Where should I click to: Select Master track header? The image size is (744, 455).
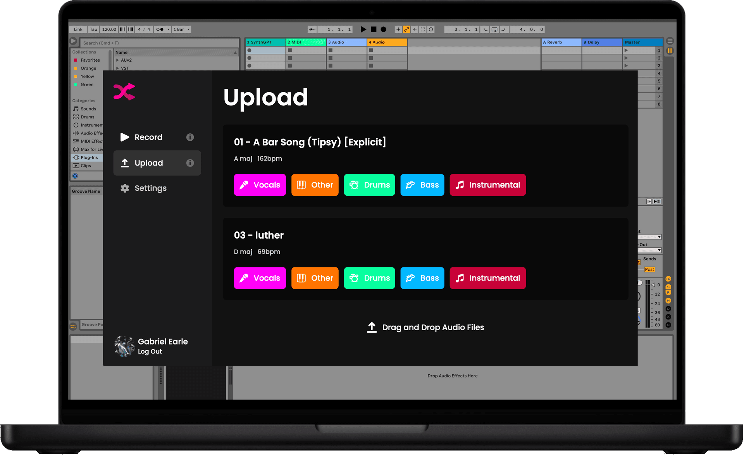click(x=642, y=42)
